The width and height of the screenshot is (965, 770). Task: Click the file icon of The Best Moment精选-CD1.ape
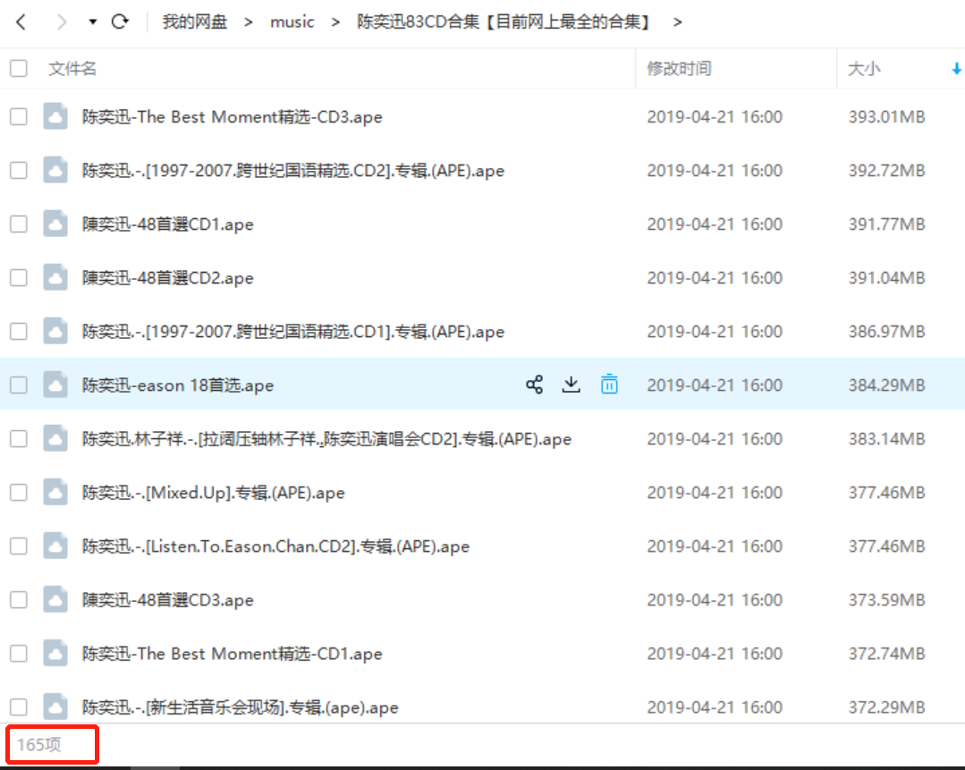pyautogui.click(x=55, y=653)
